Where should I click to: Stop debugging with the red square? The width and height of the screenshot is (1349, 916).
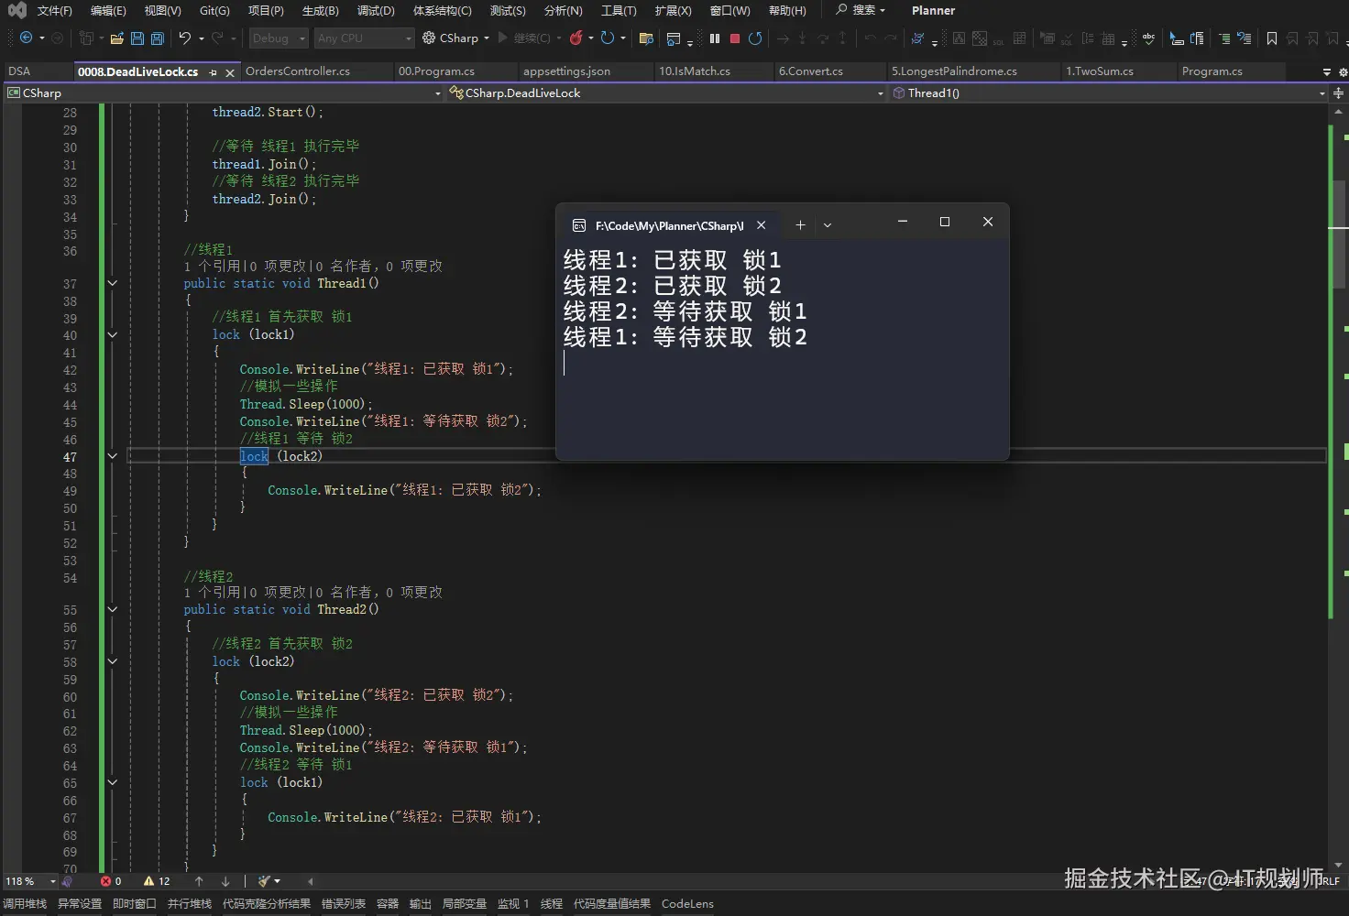(x=735, y=38)
